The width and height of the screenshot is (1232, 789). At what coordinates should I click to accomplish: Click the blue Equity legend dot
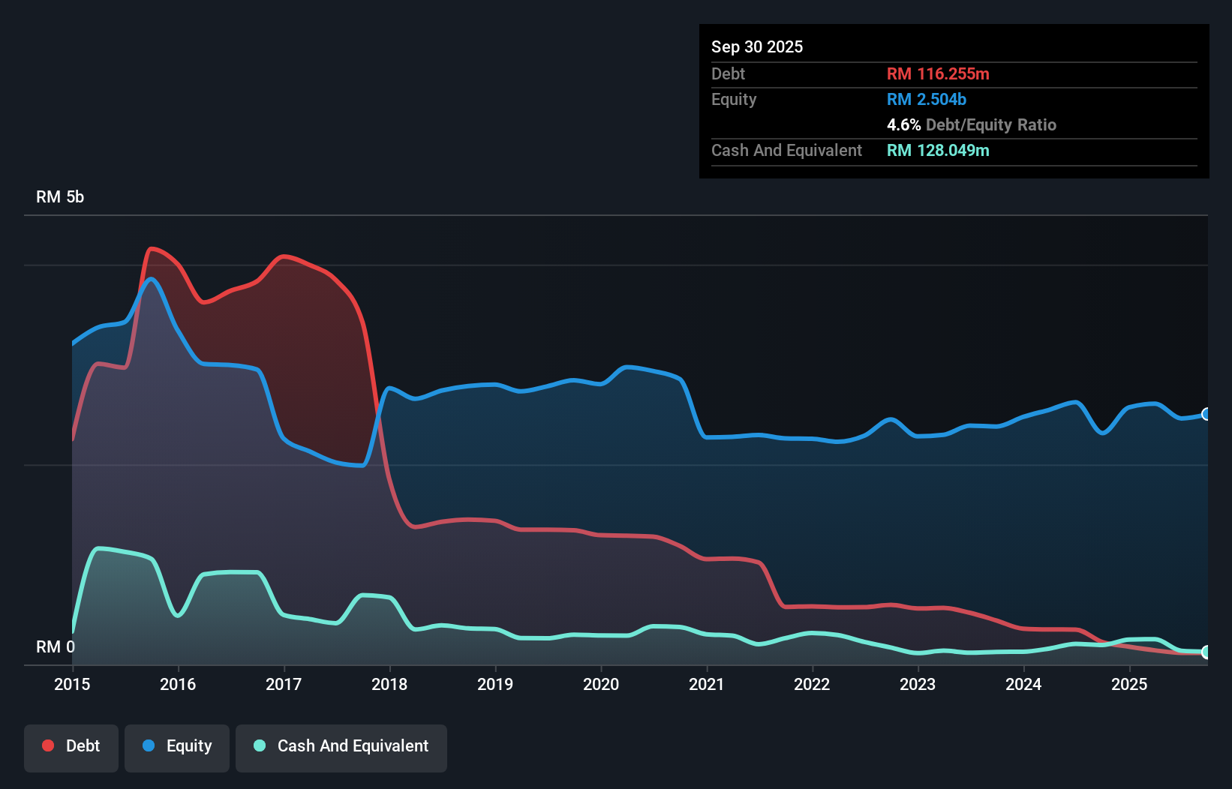tap(150, 745)
